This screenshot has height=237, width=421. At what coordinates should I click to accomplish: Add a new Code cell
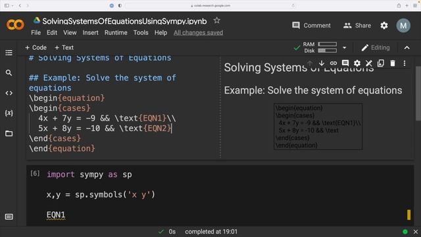pos(36,47)
